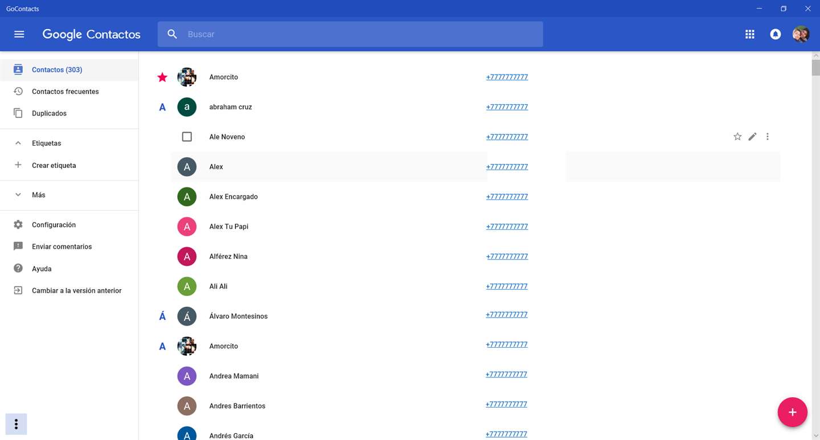This screenshot has height=440, width=820.
Task: Click Alex Encargado green avatar
Action: point(187,196)
